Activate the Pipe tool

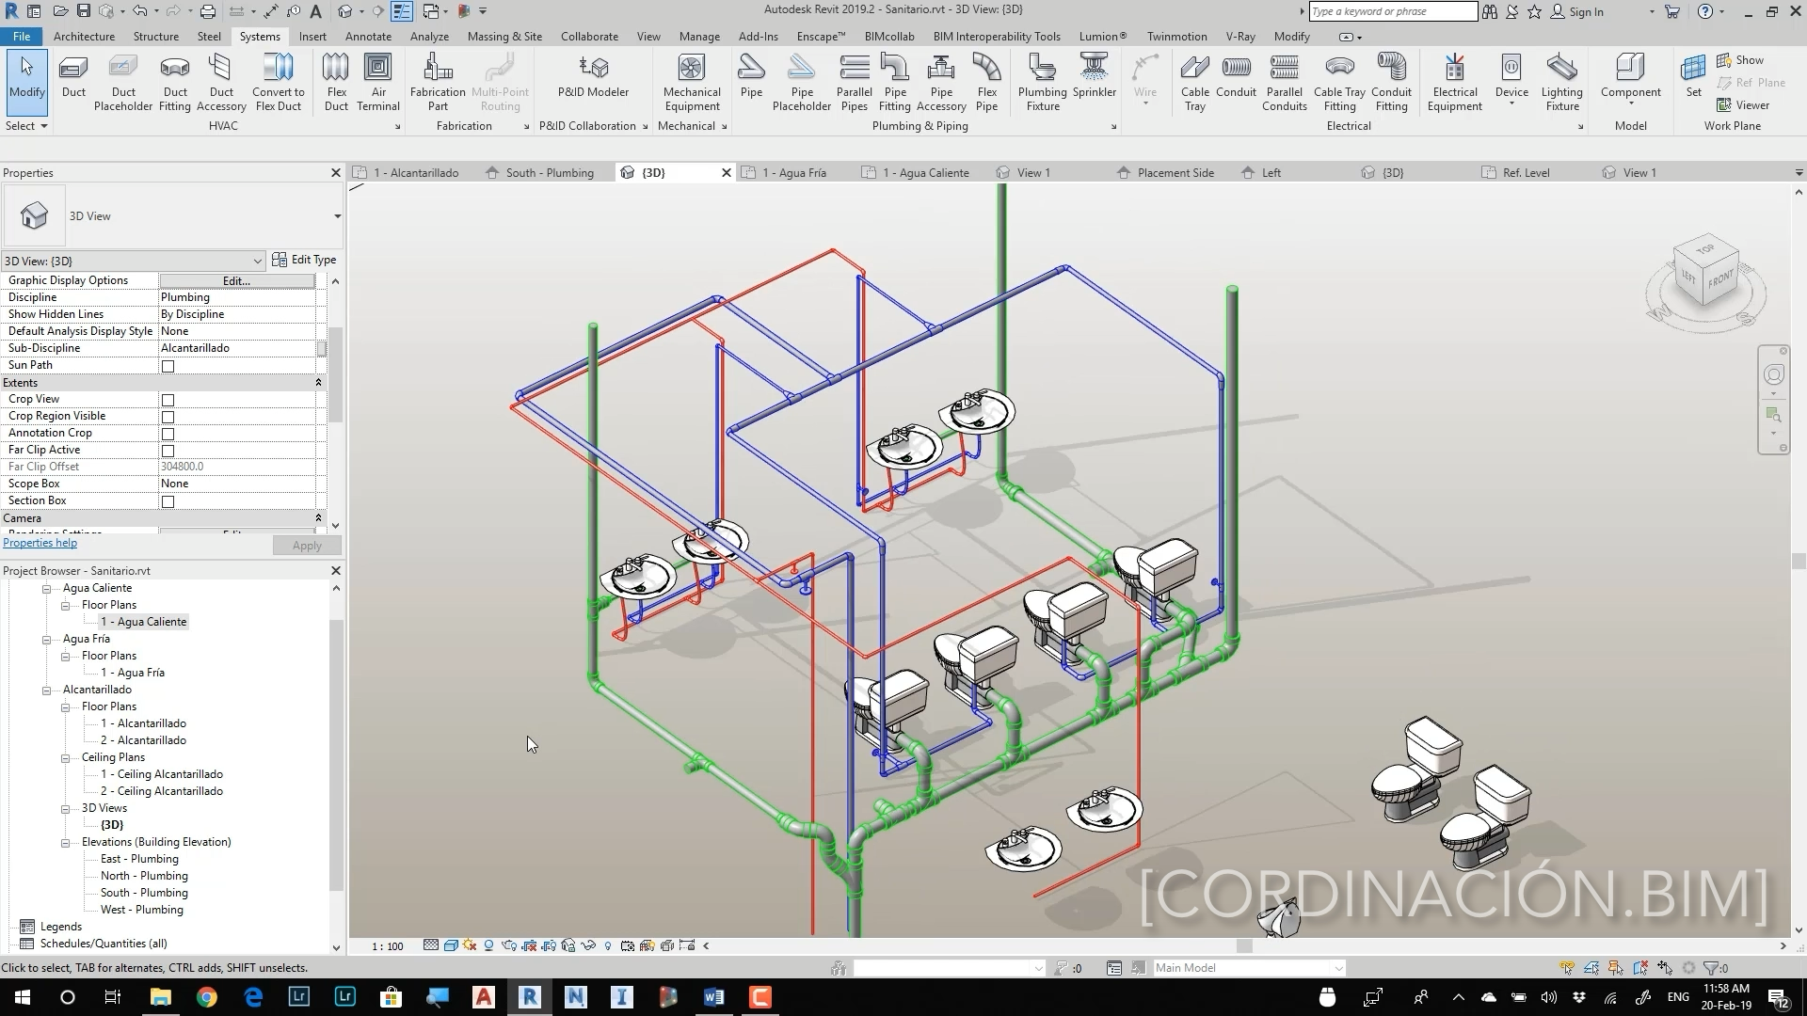tap(751, 77)
